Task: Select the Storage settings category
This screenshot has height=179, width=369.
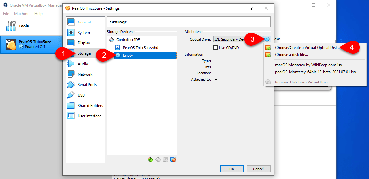Action: (x=85, y=53)
